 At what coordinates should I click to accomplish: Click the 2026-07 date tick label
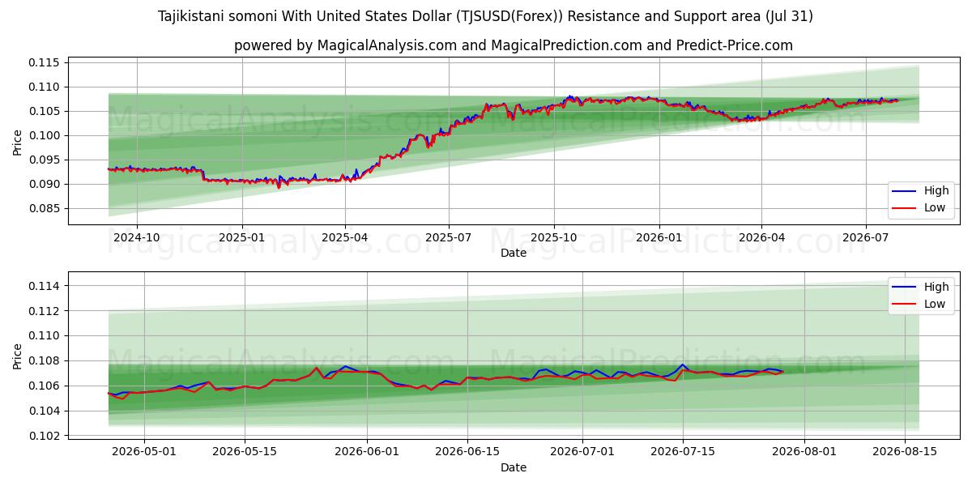point(865,237)
